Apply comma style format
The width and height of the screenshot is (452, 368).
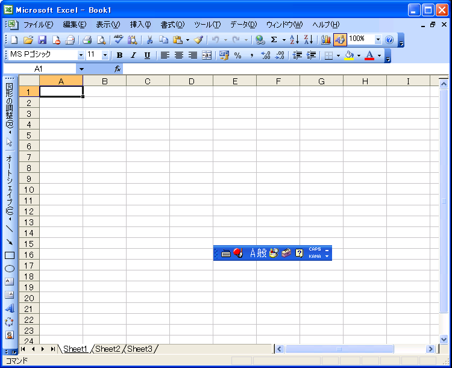(252, 55)
